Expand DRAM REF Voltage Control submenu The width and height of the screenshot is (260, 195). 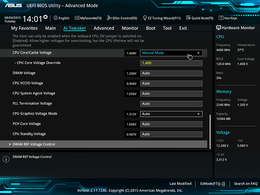104,144
